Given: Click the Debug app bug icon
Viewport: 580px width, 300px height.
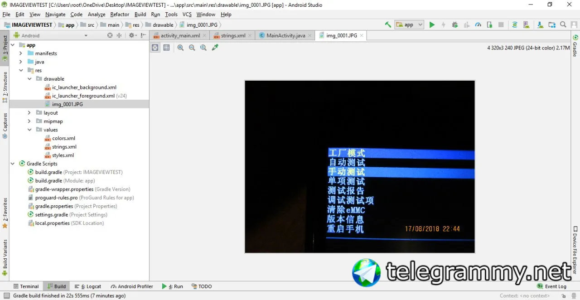Looking at the screenshot, I should (x=455, y=25).
